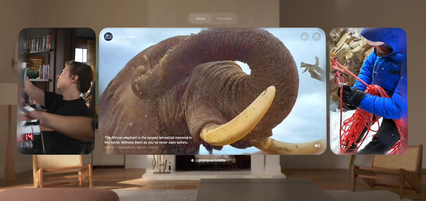Open The Explorers channel avatar
The width and height of the screenshot is (426, 201).
point(109,37)
